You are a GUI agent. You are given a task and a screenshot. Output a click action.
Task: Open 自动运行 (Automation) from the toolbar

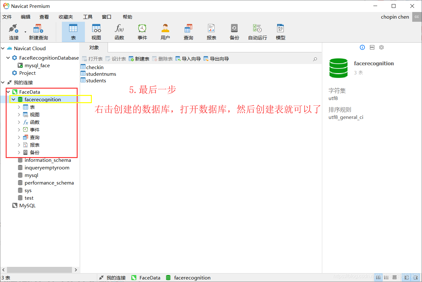tap(257, 32)
